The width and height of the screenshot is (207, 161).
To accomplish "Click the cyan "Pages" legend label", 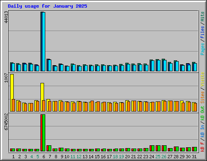I will coord(203,49).
